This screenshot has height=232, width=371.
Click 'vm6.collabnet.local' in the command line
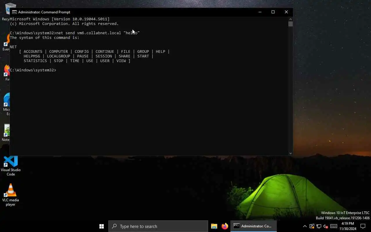tap(99, 33)
